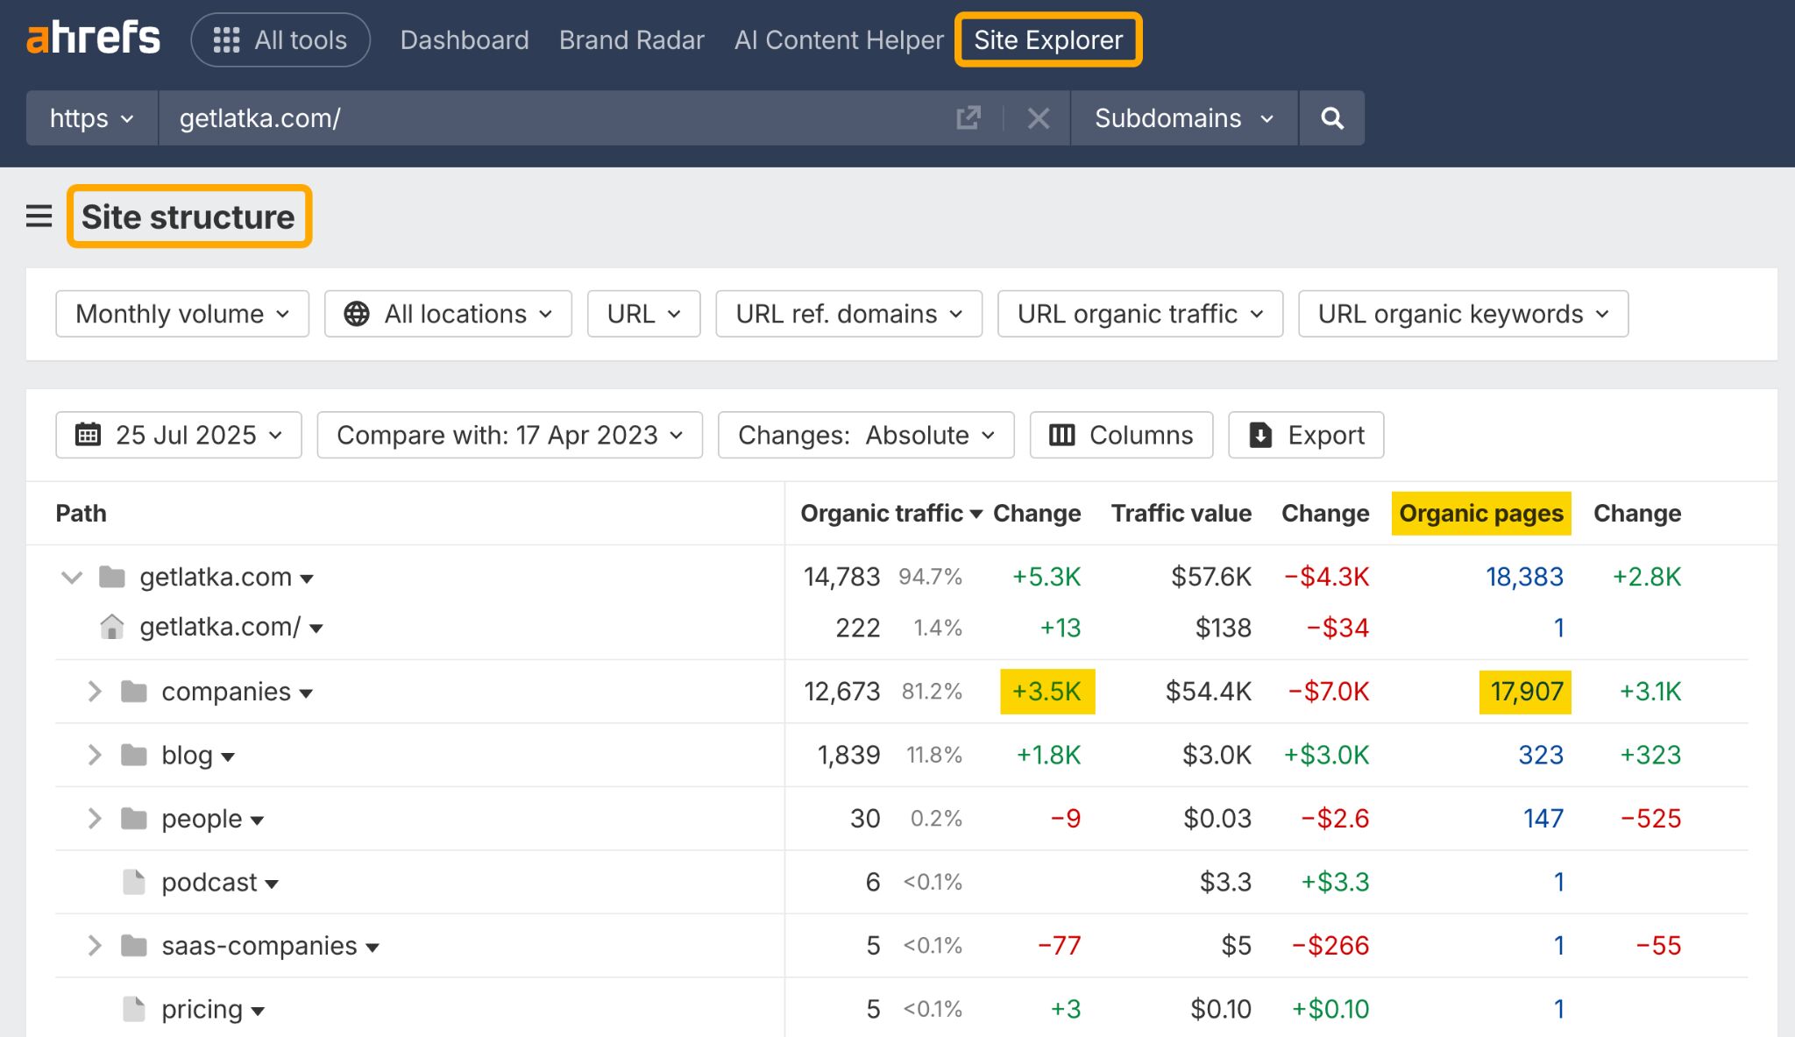Open the hamburger menu beside Site structure

point(39,217)
